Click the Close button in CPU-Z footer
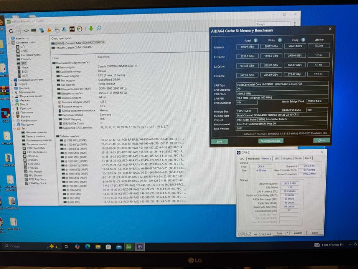The width and height of the screenshot is (358, 269). click(315, 232)
